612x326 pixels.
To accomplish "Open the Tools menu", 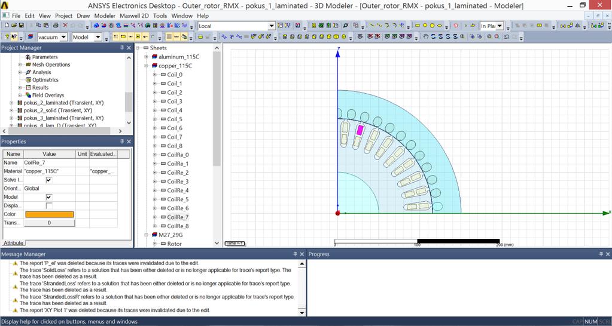I will coord(160,16).
